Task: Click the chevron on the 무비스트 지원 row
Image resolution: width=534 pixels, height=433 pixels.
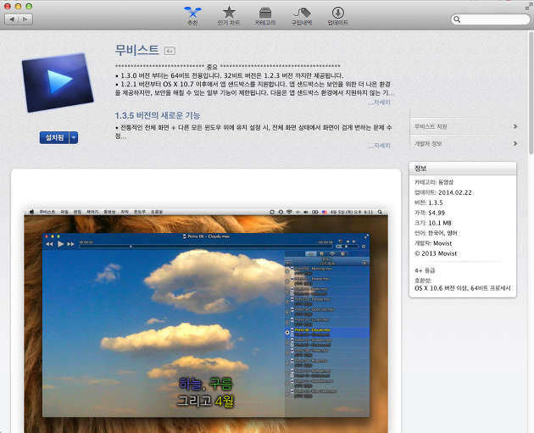Action: click(x=515, y=126)
